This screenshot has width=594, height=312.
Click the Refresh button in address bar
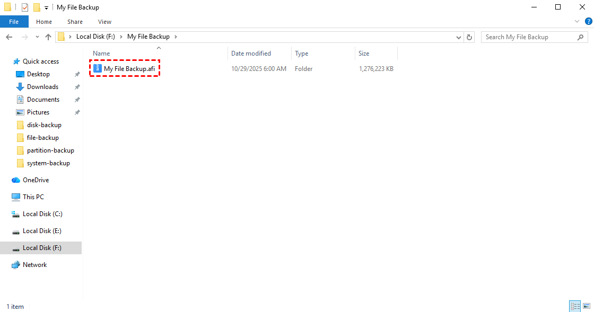tap(469, 37)
